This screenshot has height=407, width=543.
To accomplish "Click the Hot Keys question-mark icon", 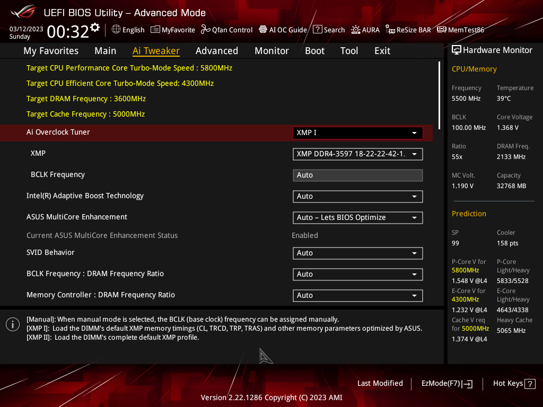I will pos(530,384).
